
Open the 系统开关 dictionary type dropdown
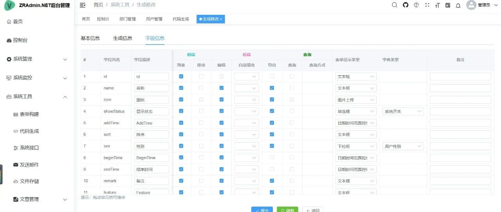click(x=403, y=111)
